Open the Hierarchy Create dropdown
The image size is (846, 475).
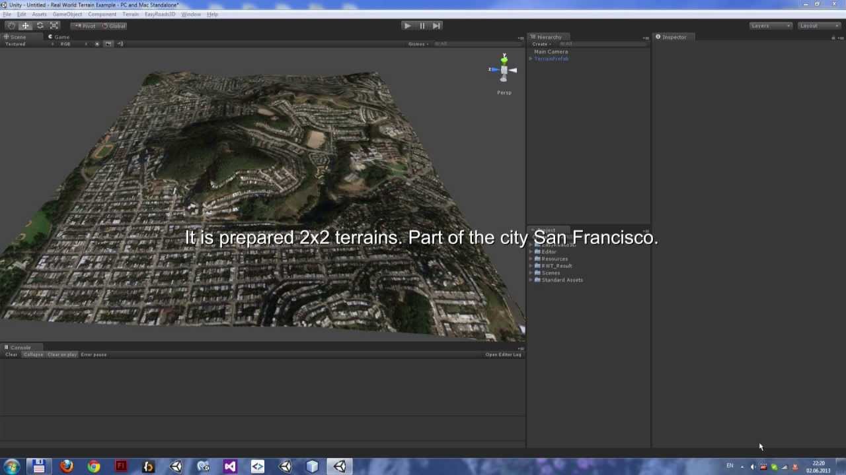(542, 44)
